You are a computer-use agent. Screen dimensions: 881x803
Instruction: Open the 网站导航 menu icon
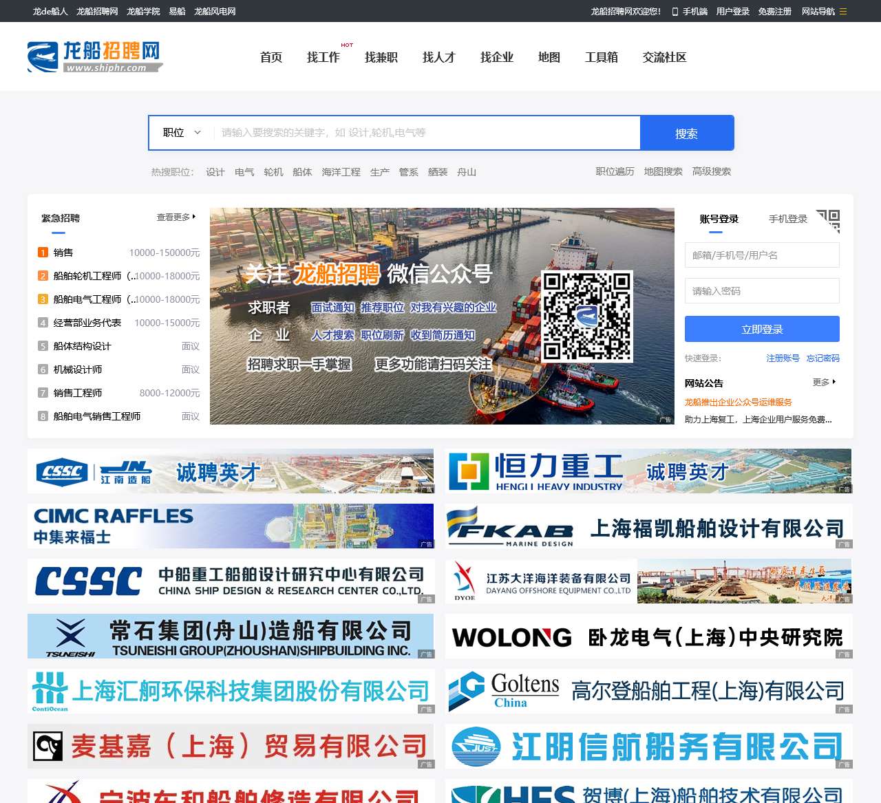[x=843, y=12]
